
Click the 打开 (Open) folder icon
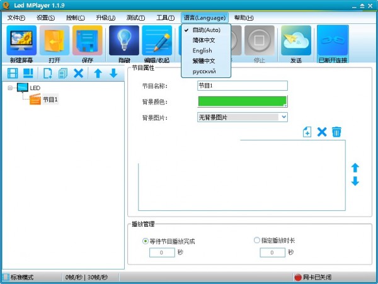click(x=54, y=42)
